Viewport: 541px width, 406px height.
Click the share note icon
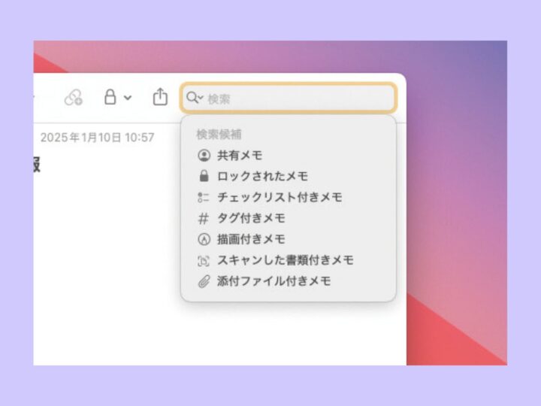tap(160, 96)
